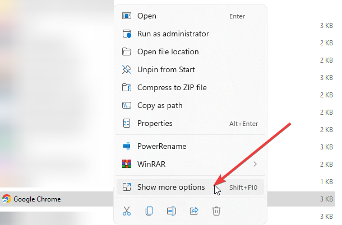
Task: Copy the file using the copy icon
Action: coord(149,211)
